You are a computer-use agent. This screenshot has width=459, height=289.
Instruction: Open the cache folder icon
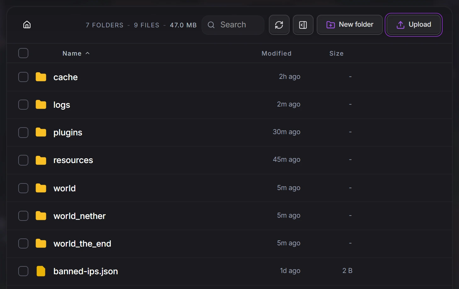[x=41, y=77]
